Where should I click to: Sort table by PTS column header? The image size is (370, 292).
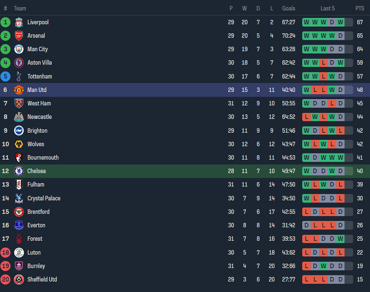pyautogui.click(x=360, y=9)
